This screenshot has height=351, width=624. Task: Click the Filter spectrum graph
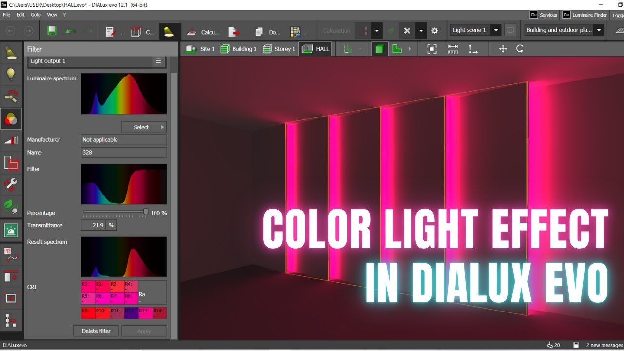124,184
